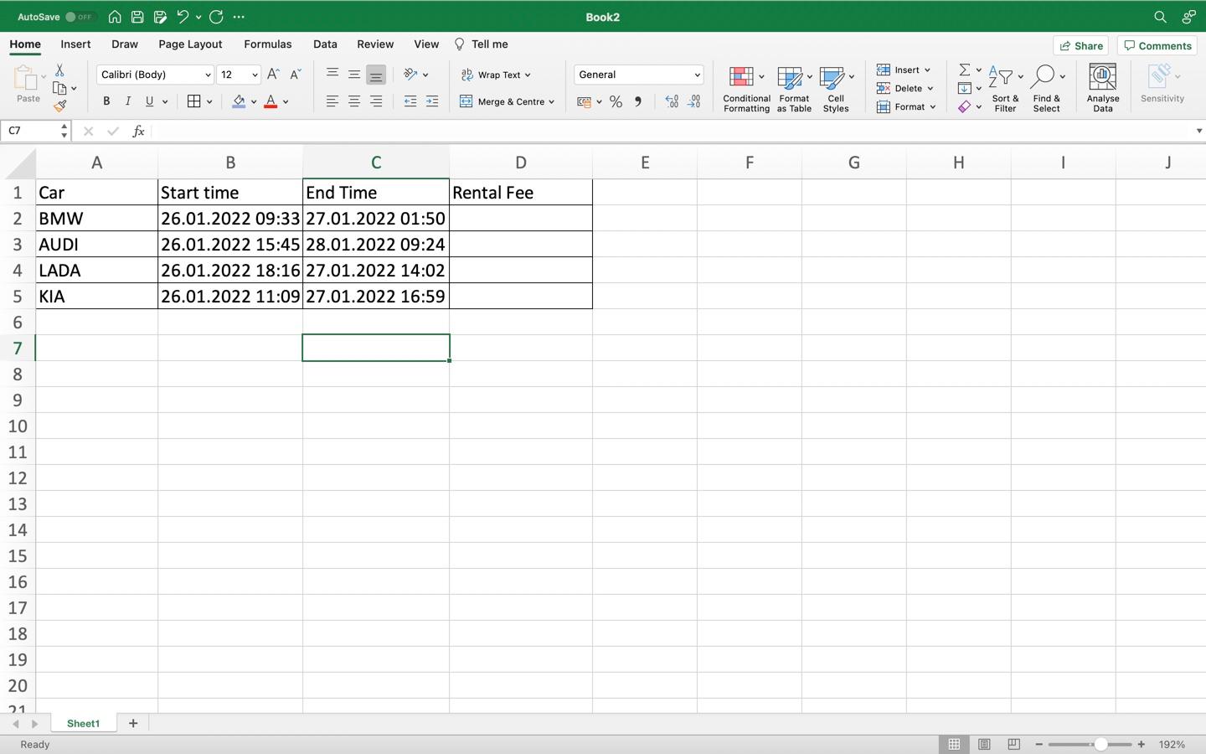Open the search magnifier in title bar
1206x754 pixels.
(x=1160, y=17)
